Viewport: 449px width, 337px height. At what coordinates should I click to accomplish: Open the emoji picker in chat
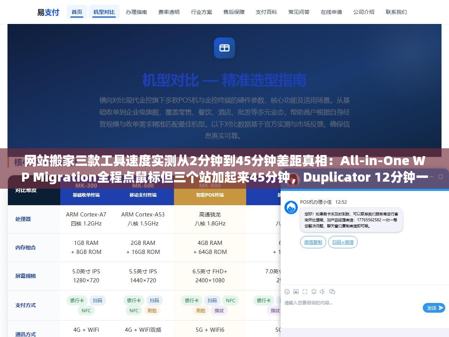coord(287,292)
